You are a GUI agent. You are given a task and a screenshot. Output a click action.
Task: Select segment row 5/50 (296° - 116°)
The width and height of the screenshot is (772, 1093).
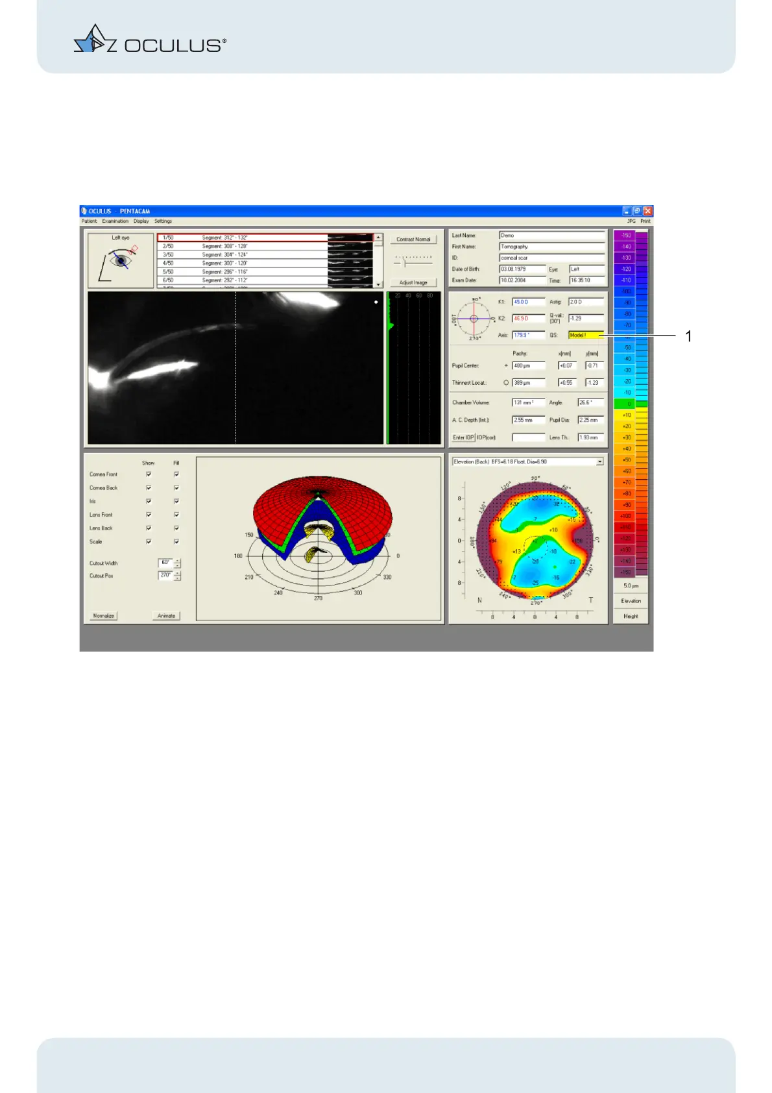(265, 271)
